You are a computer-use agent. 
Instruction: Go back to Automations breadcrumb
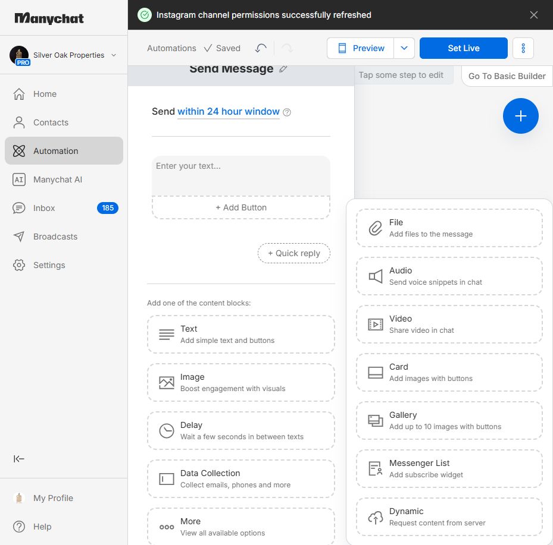(x=171, y=48)
